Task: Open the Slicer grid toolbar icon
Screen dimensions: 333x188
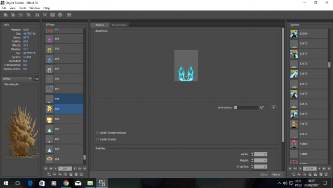Action: point(52,15)
